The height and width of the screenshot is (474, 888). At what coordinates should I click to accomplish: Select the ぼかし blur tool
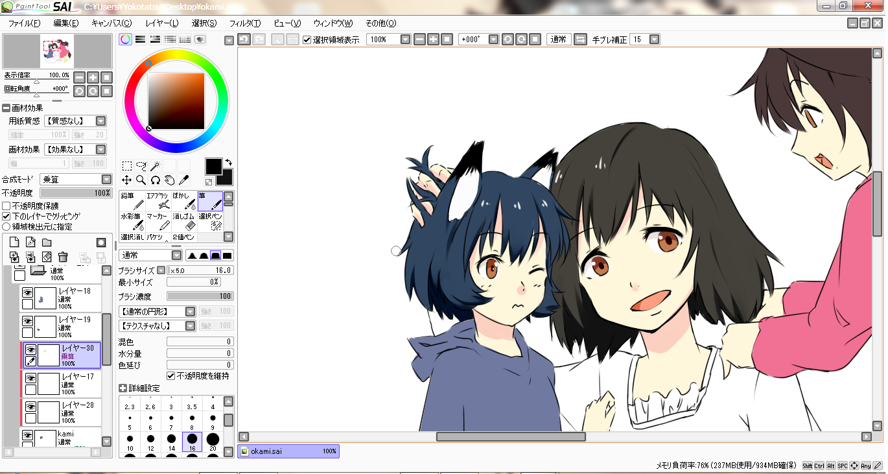click(183, 201)
